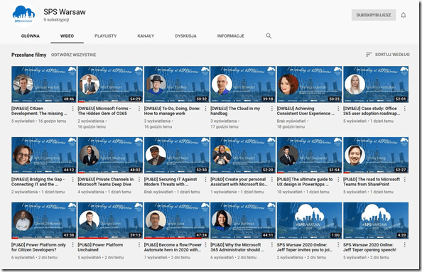Open thumbnail of video lasting 52:01
This screenshot has width=422, height=272.
[376, 85]
